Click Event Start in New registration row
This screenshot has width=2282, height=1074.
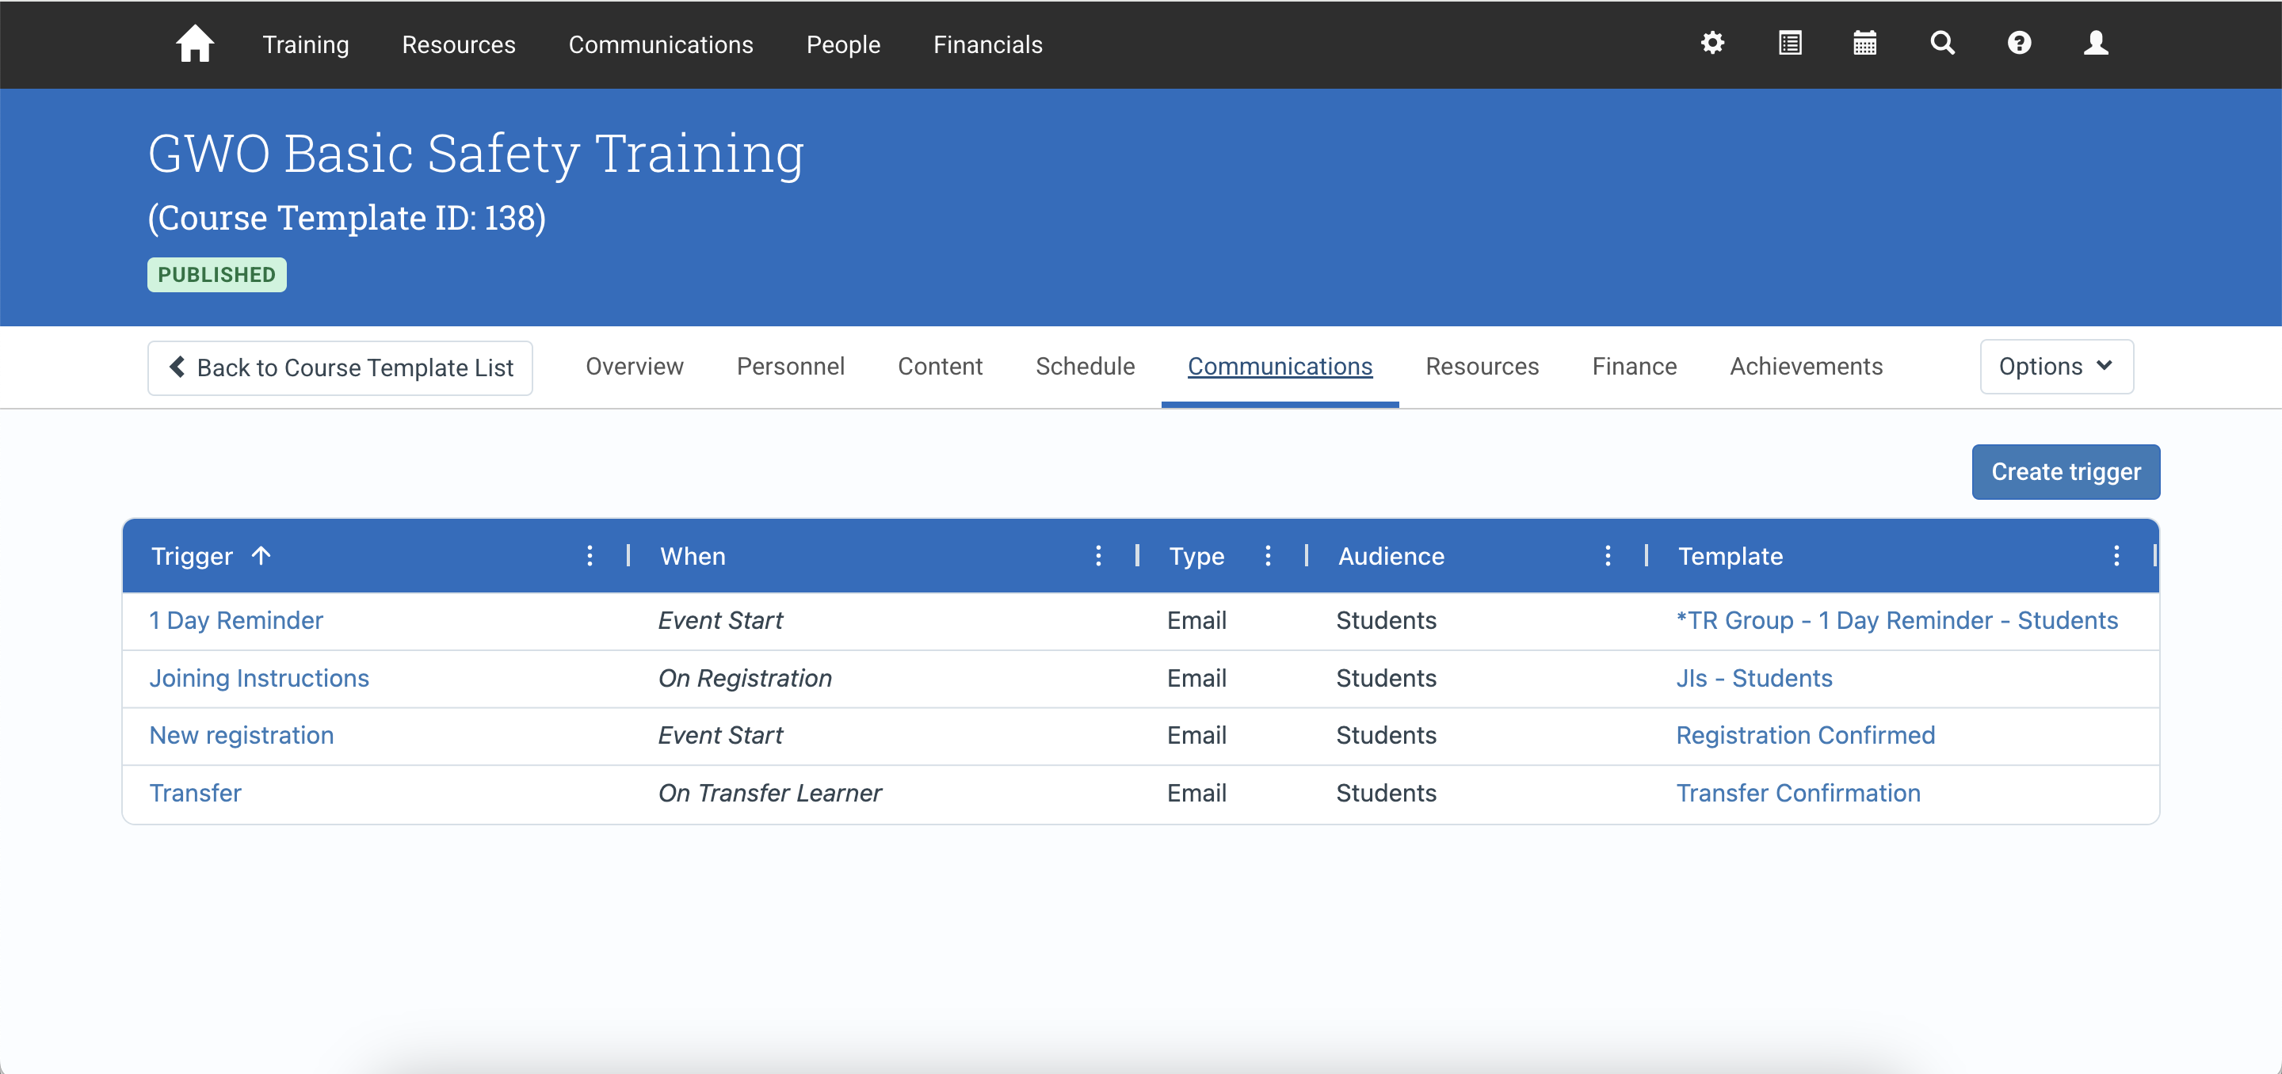click(719, 736)
